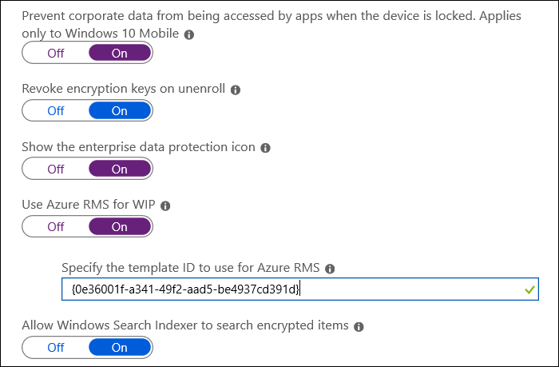Viewport: 559px width, 367px height.
Task: Set Revoke encryption keys on unenroll to On
Action: coord(119,111)
